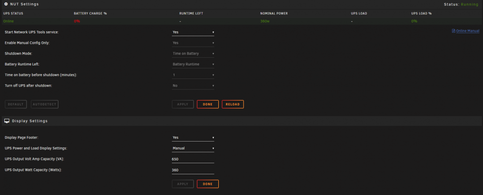Click the Online UPS status value
Image resolution: width=483 pixels, height=195 pixels.
pos(8,21)
